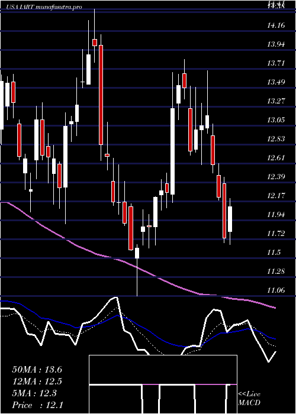Click the 50MA : 13.6 legend text
This screenshot has width=296, height=414.
(37, 370)
